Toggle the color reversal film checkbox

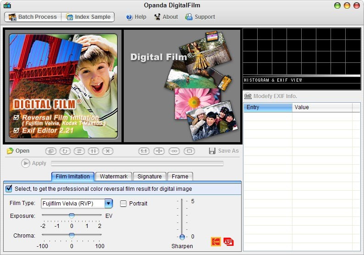coord(9,188)
